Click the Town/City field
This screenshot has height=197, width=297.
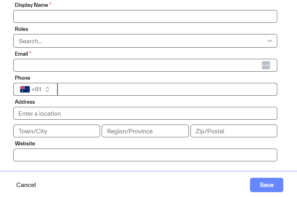click(x=57, y=131)
